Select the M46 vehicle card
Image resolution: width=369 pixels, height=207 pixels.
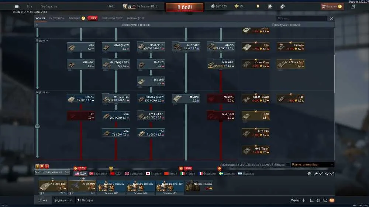click(116, 133)
